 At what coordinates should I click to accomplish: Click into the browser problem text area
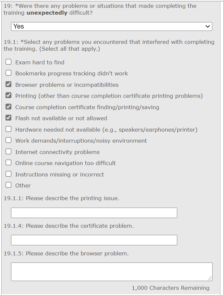(x=111, y=272)
